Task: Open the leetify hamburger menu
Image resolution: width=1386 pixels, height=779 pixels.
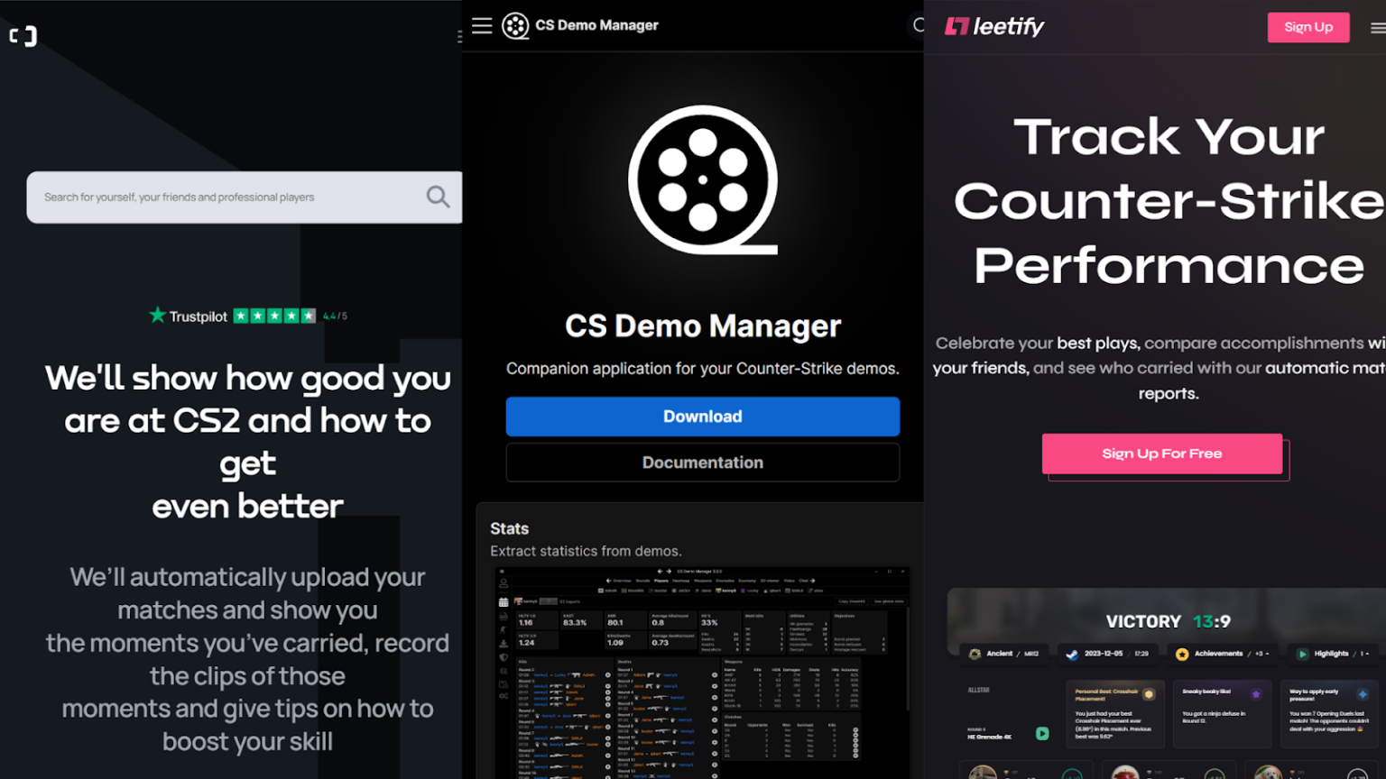Action: [x=1377, y=28]
